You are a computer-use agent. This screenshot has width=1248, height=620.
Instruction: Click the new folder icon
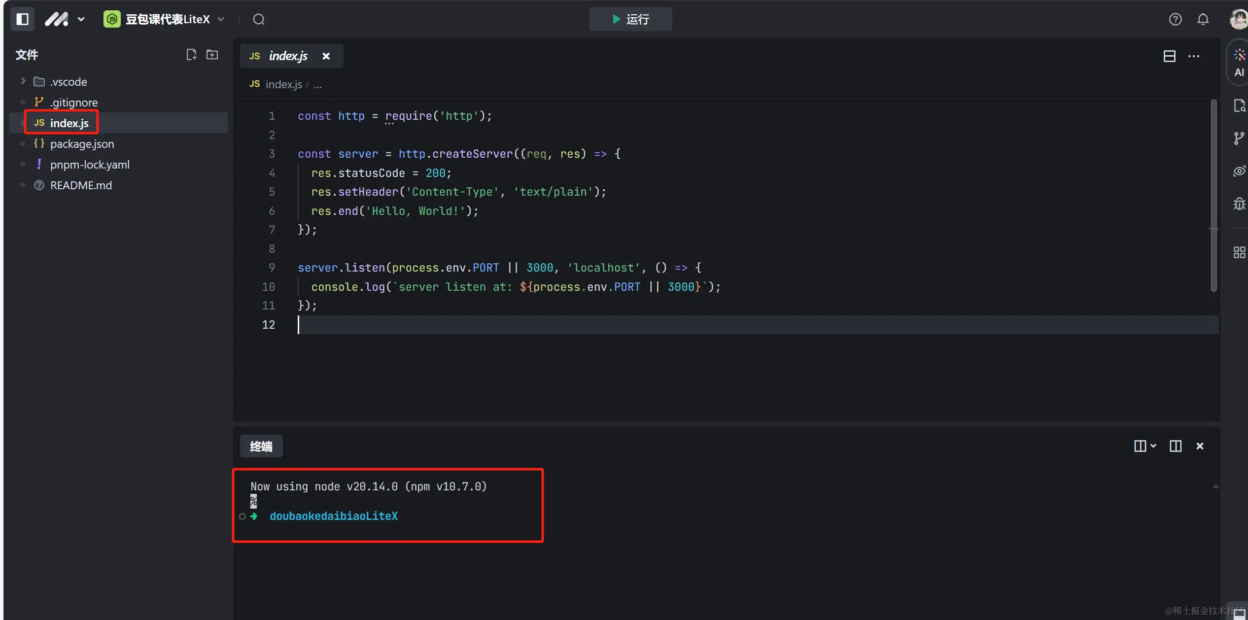tap(212, 55)
